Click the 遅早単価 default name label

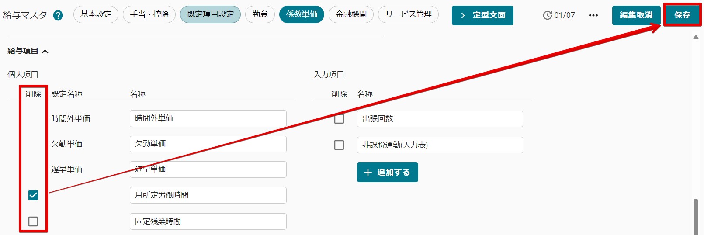67,169
